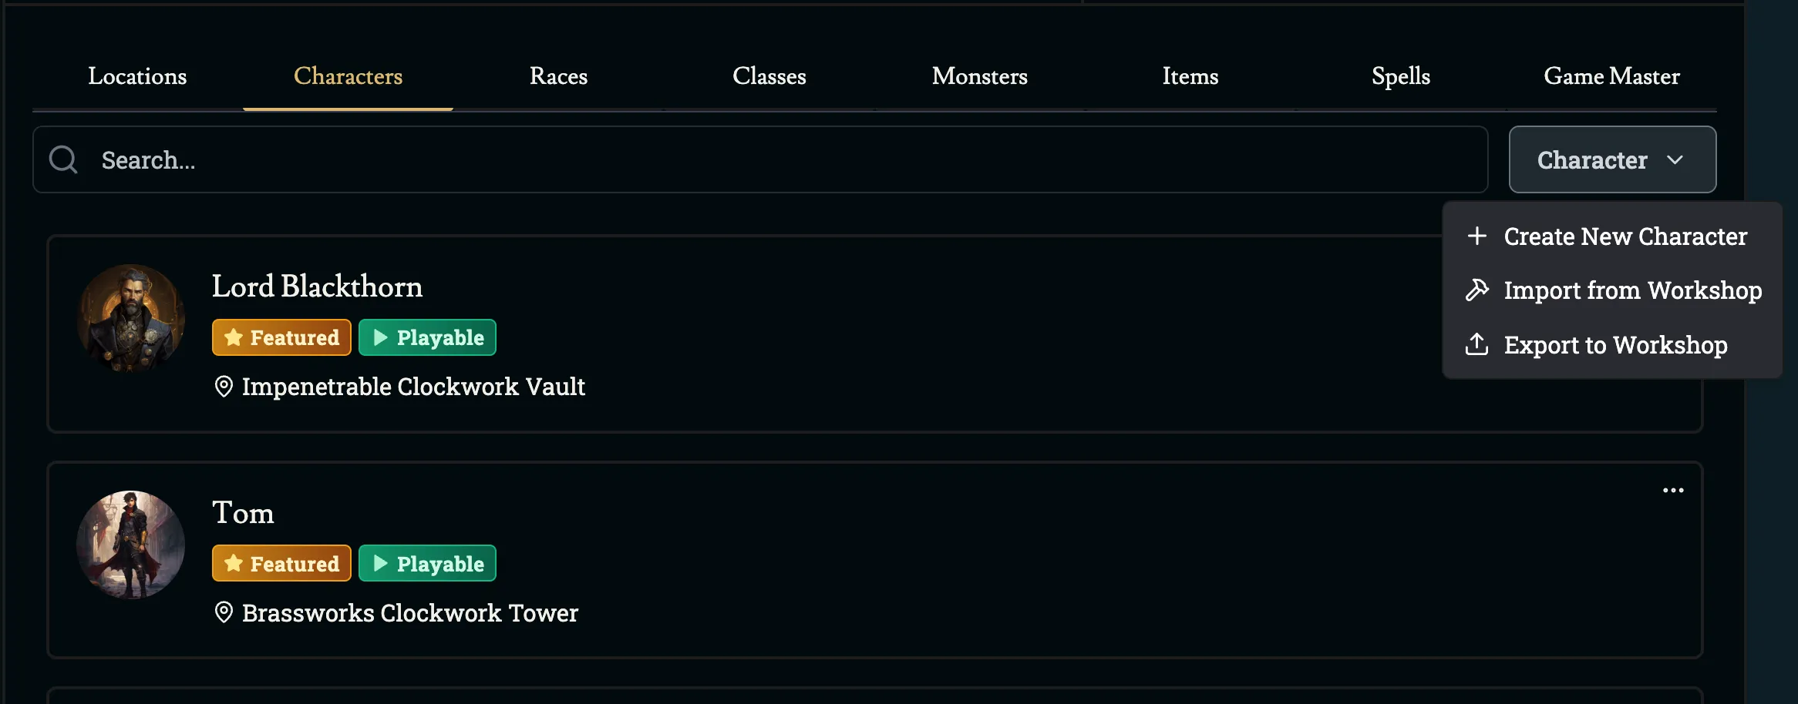Screen dimensions: 1798x704
Task: Click the location pin for Impenetrable Clockwork Vault
Action: (224, 387)
